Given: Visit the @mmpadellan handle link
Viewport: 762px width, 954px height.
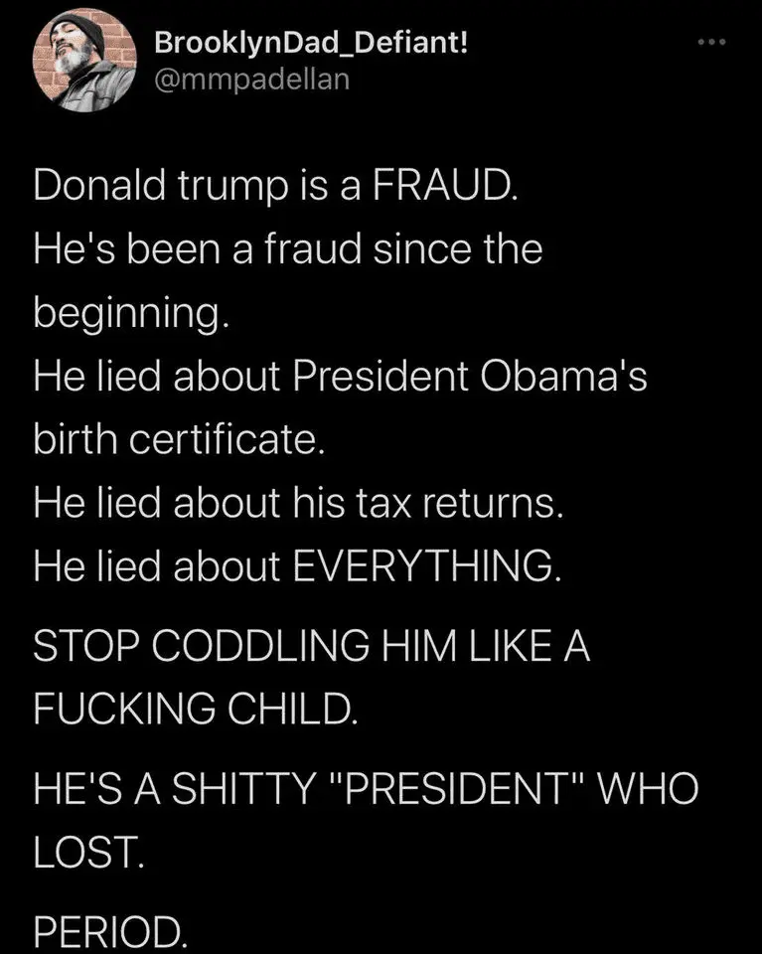Looking at the screenshot, I should tap(252, 79).
